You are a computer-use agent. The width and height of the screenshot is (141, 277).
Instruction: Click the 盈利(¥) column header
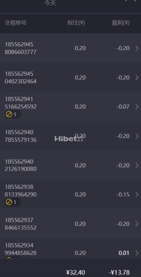(x=121, y=23)
